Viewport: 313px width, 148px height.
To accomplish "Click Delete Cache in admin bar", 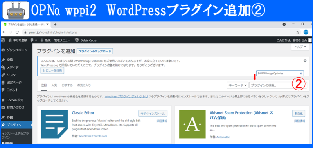I will 86,40.
